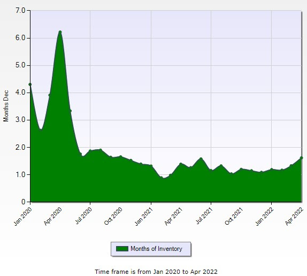Screen dimensions: 307x276
Task: Click the Oct 2020 x-axis label
Action: click(113, 216)
